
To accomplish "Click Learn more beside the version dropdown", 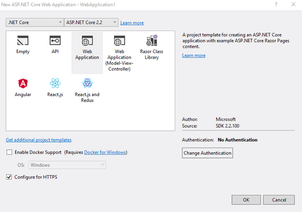I will (132, 23).
